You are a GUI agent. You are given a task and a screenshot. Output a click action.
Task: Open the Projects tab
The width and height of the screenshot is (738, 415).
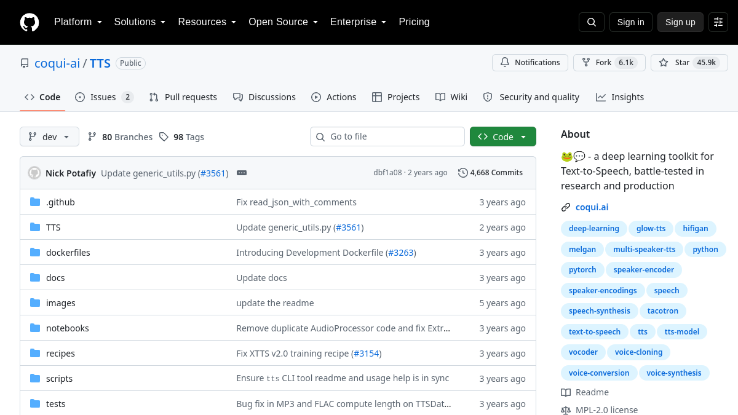[x=396, y=97]
